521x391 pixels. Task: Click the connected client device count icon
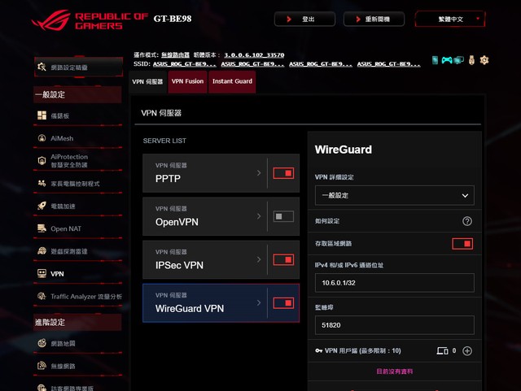[x=443, y=351]
